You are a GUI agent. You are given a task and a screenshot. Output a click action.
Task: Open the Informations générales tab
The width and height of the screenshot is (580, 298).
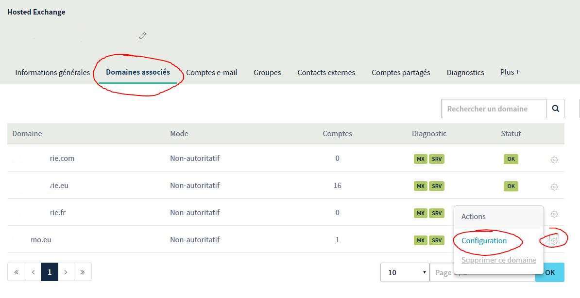click(x=52, y=72)
